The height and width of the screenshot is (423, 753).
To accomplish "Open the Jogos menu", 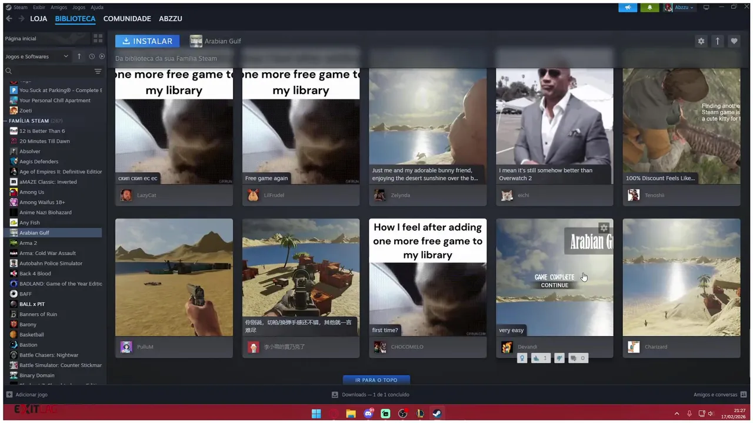I will 79,8.
